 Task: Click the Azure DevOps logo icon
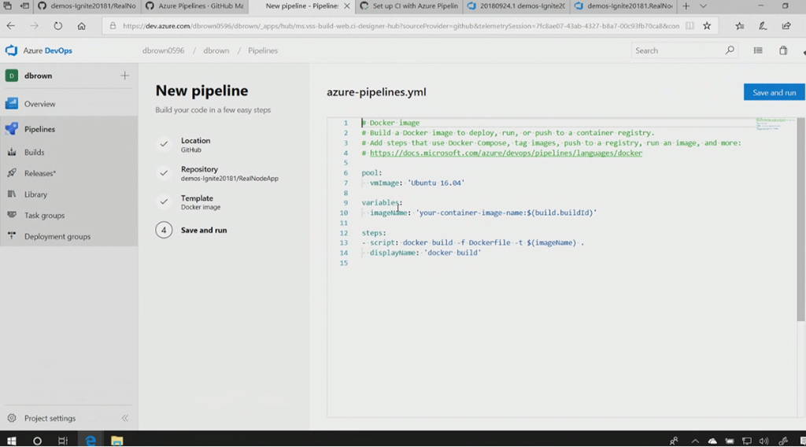tap(11, 50)
